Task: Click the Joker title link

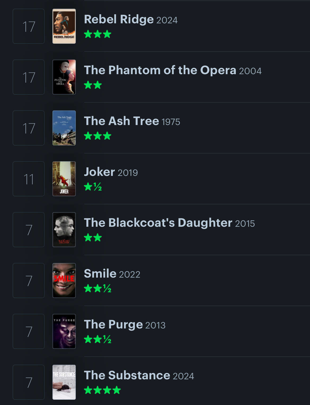Action: click(x=99, y=172)
